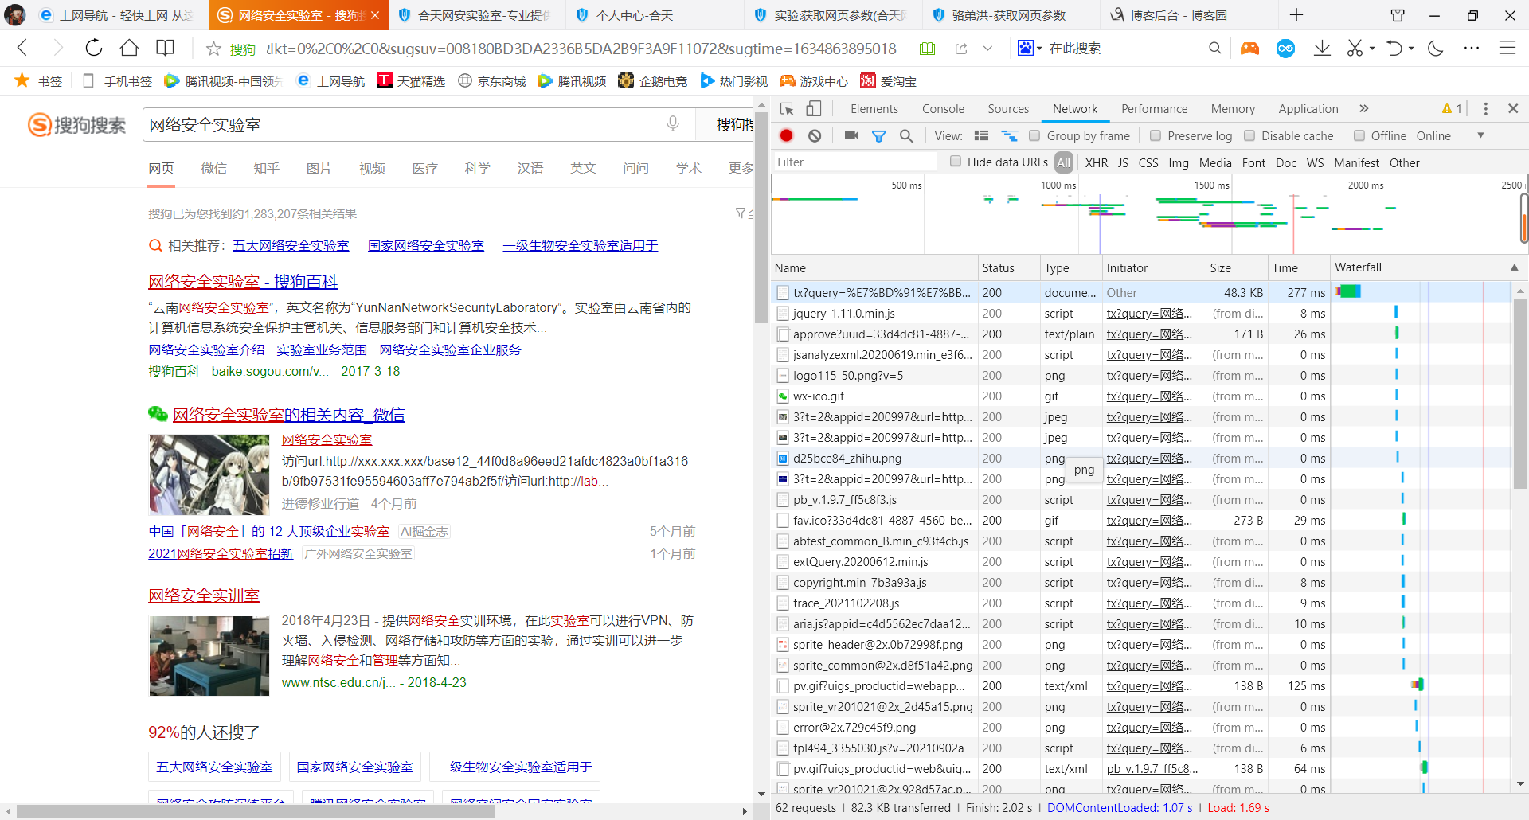
Task: Expand the undo close-tab dropdown arrow
Action: coord(1410,49)
